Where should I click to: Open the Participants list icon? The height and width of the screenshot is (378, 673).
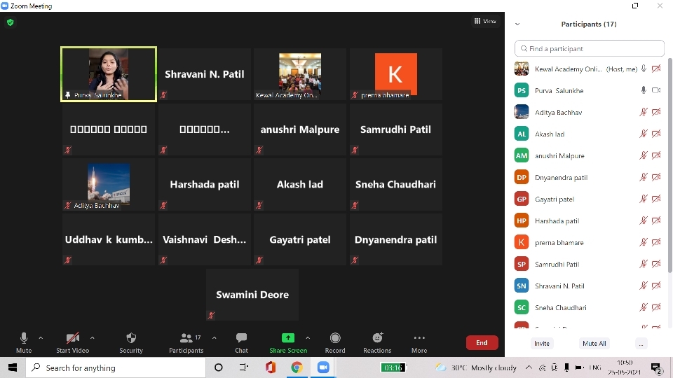click(x=186, y=339)
